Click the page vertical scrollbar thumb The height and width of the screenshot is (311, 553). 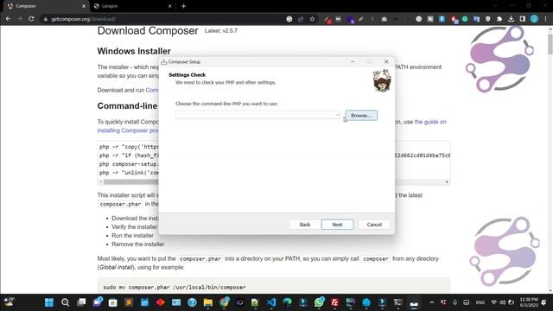(x=550, y=44)
